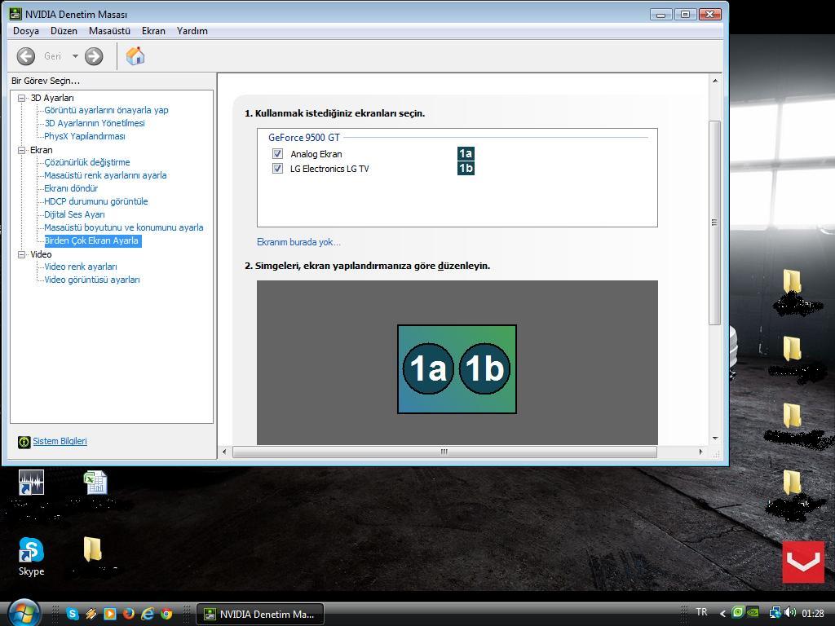Screen dimensions: 835x626
Task: Click the NVIDIA Denetim Ma... taskbar button
Action: click(260, 615)
